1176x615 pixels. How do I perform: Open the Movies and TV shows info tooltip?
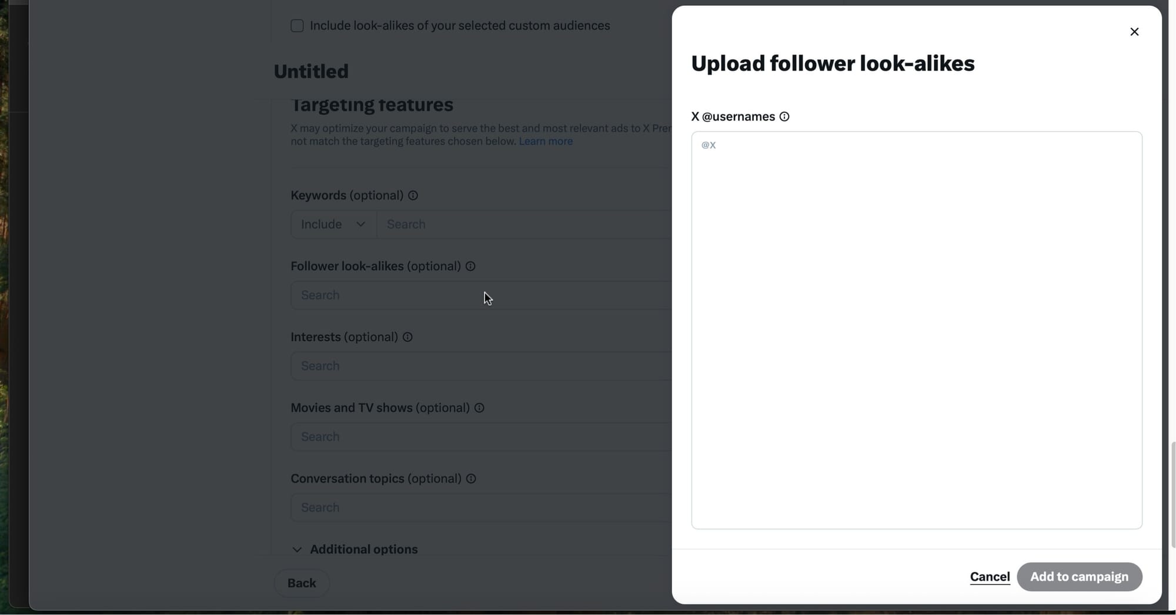[x=480, y=408]
